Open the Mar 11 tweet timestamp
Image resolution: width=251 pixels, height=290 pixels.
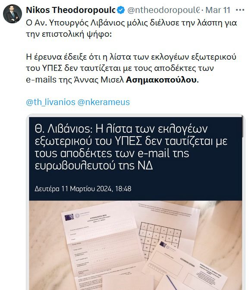218,10
